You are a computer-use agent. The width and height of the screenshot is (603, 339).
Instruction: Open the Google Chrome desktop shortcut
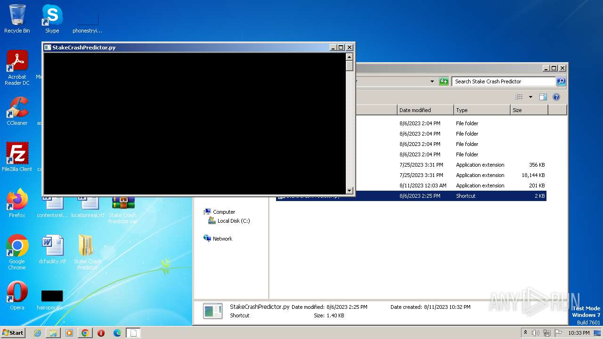click(17, 252)
